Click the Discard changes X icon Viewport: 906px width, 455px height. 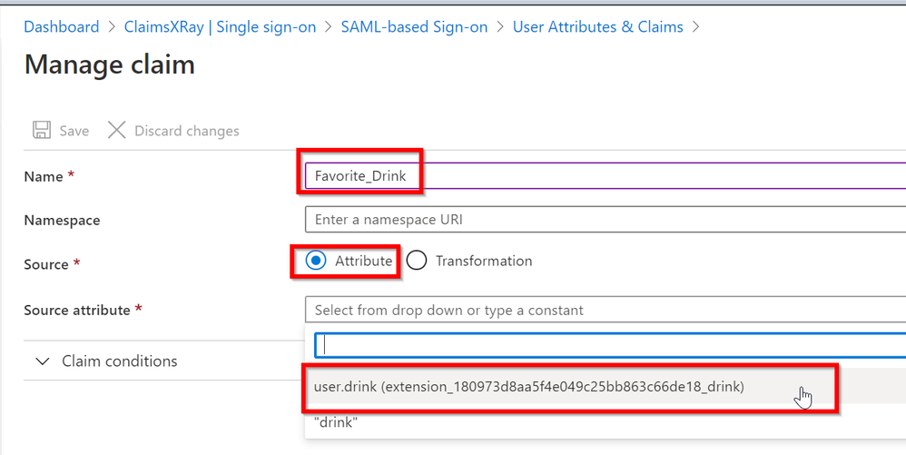pyautogui.click(x=117, y=130)
